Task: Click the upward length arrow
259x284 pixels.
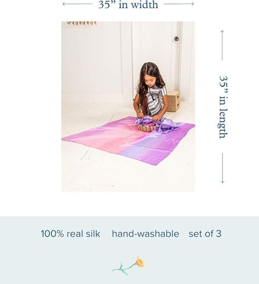Action: pos(222,45)
